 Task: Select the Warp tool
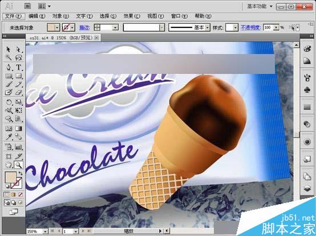point(9,110)
